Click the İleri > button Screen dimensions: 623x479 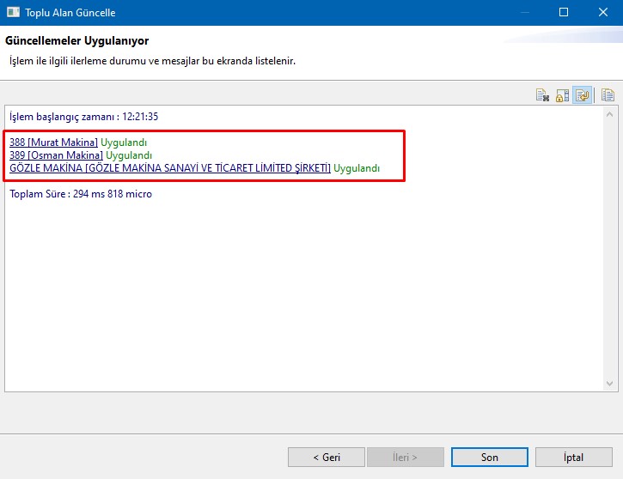tap(405, 458)
